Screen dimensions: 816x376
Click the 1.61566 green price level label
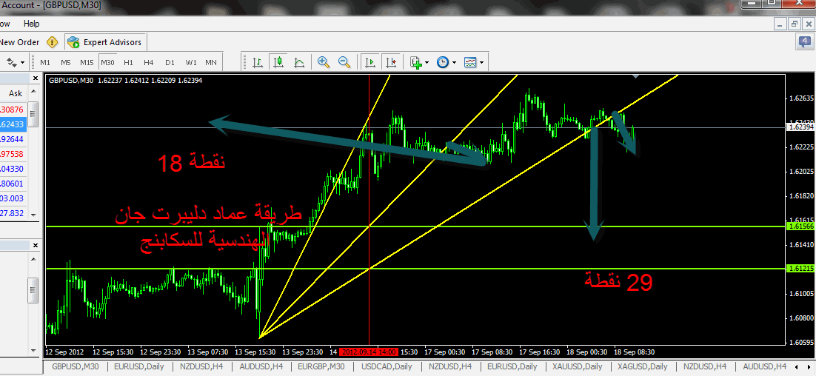point(800,226)
